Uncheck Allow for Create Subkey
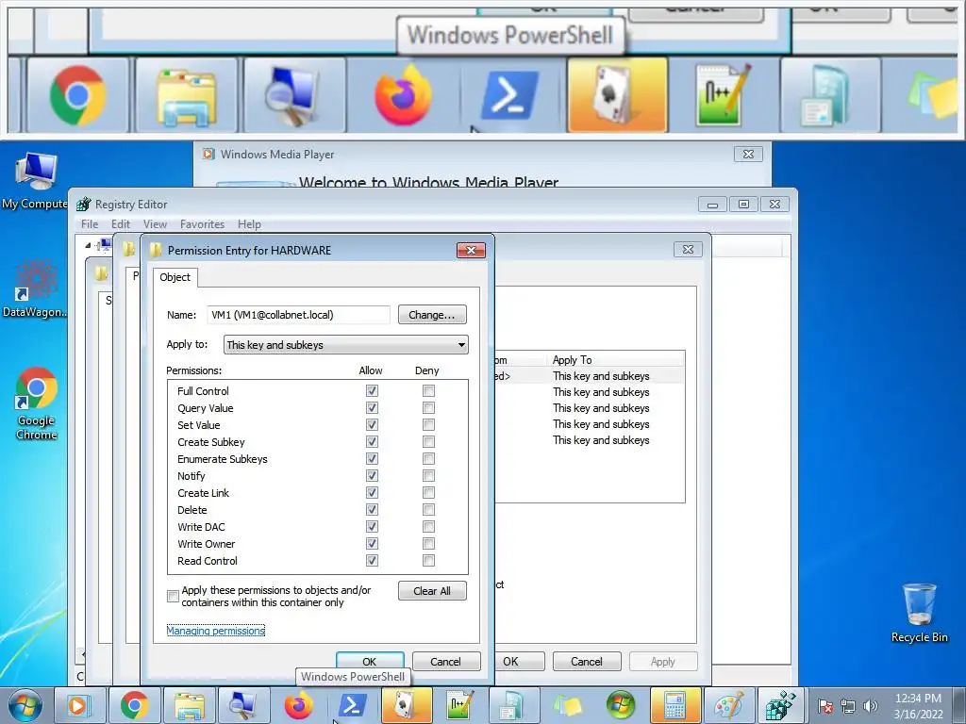 click(x=372, y=442)
